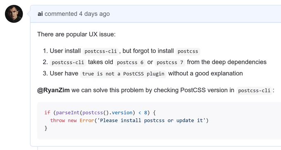Click the word 'commented' in comment header
This screenshot has height=150, width=281.
pos(61,14)
